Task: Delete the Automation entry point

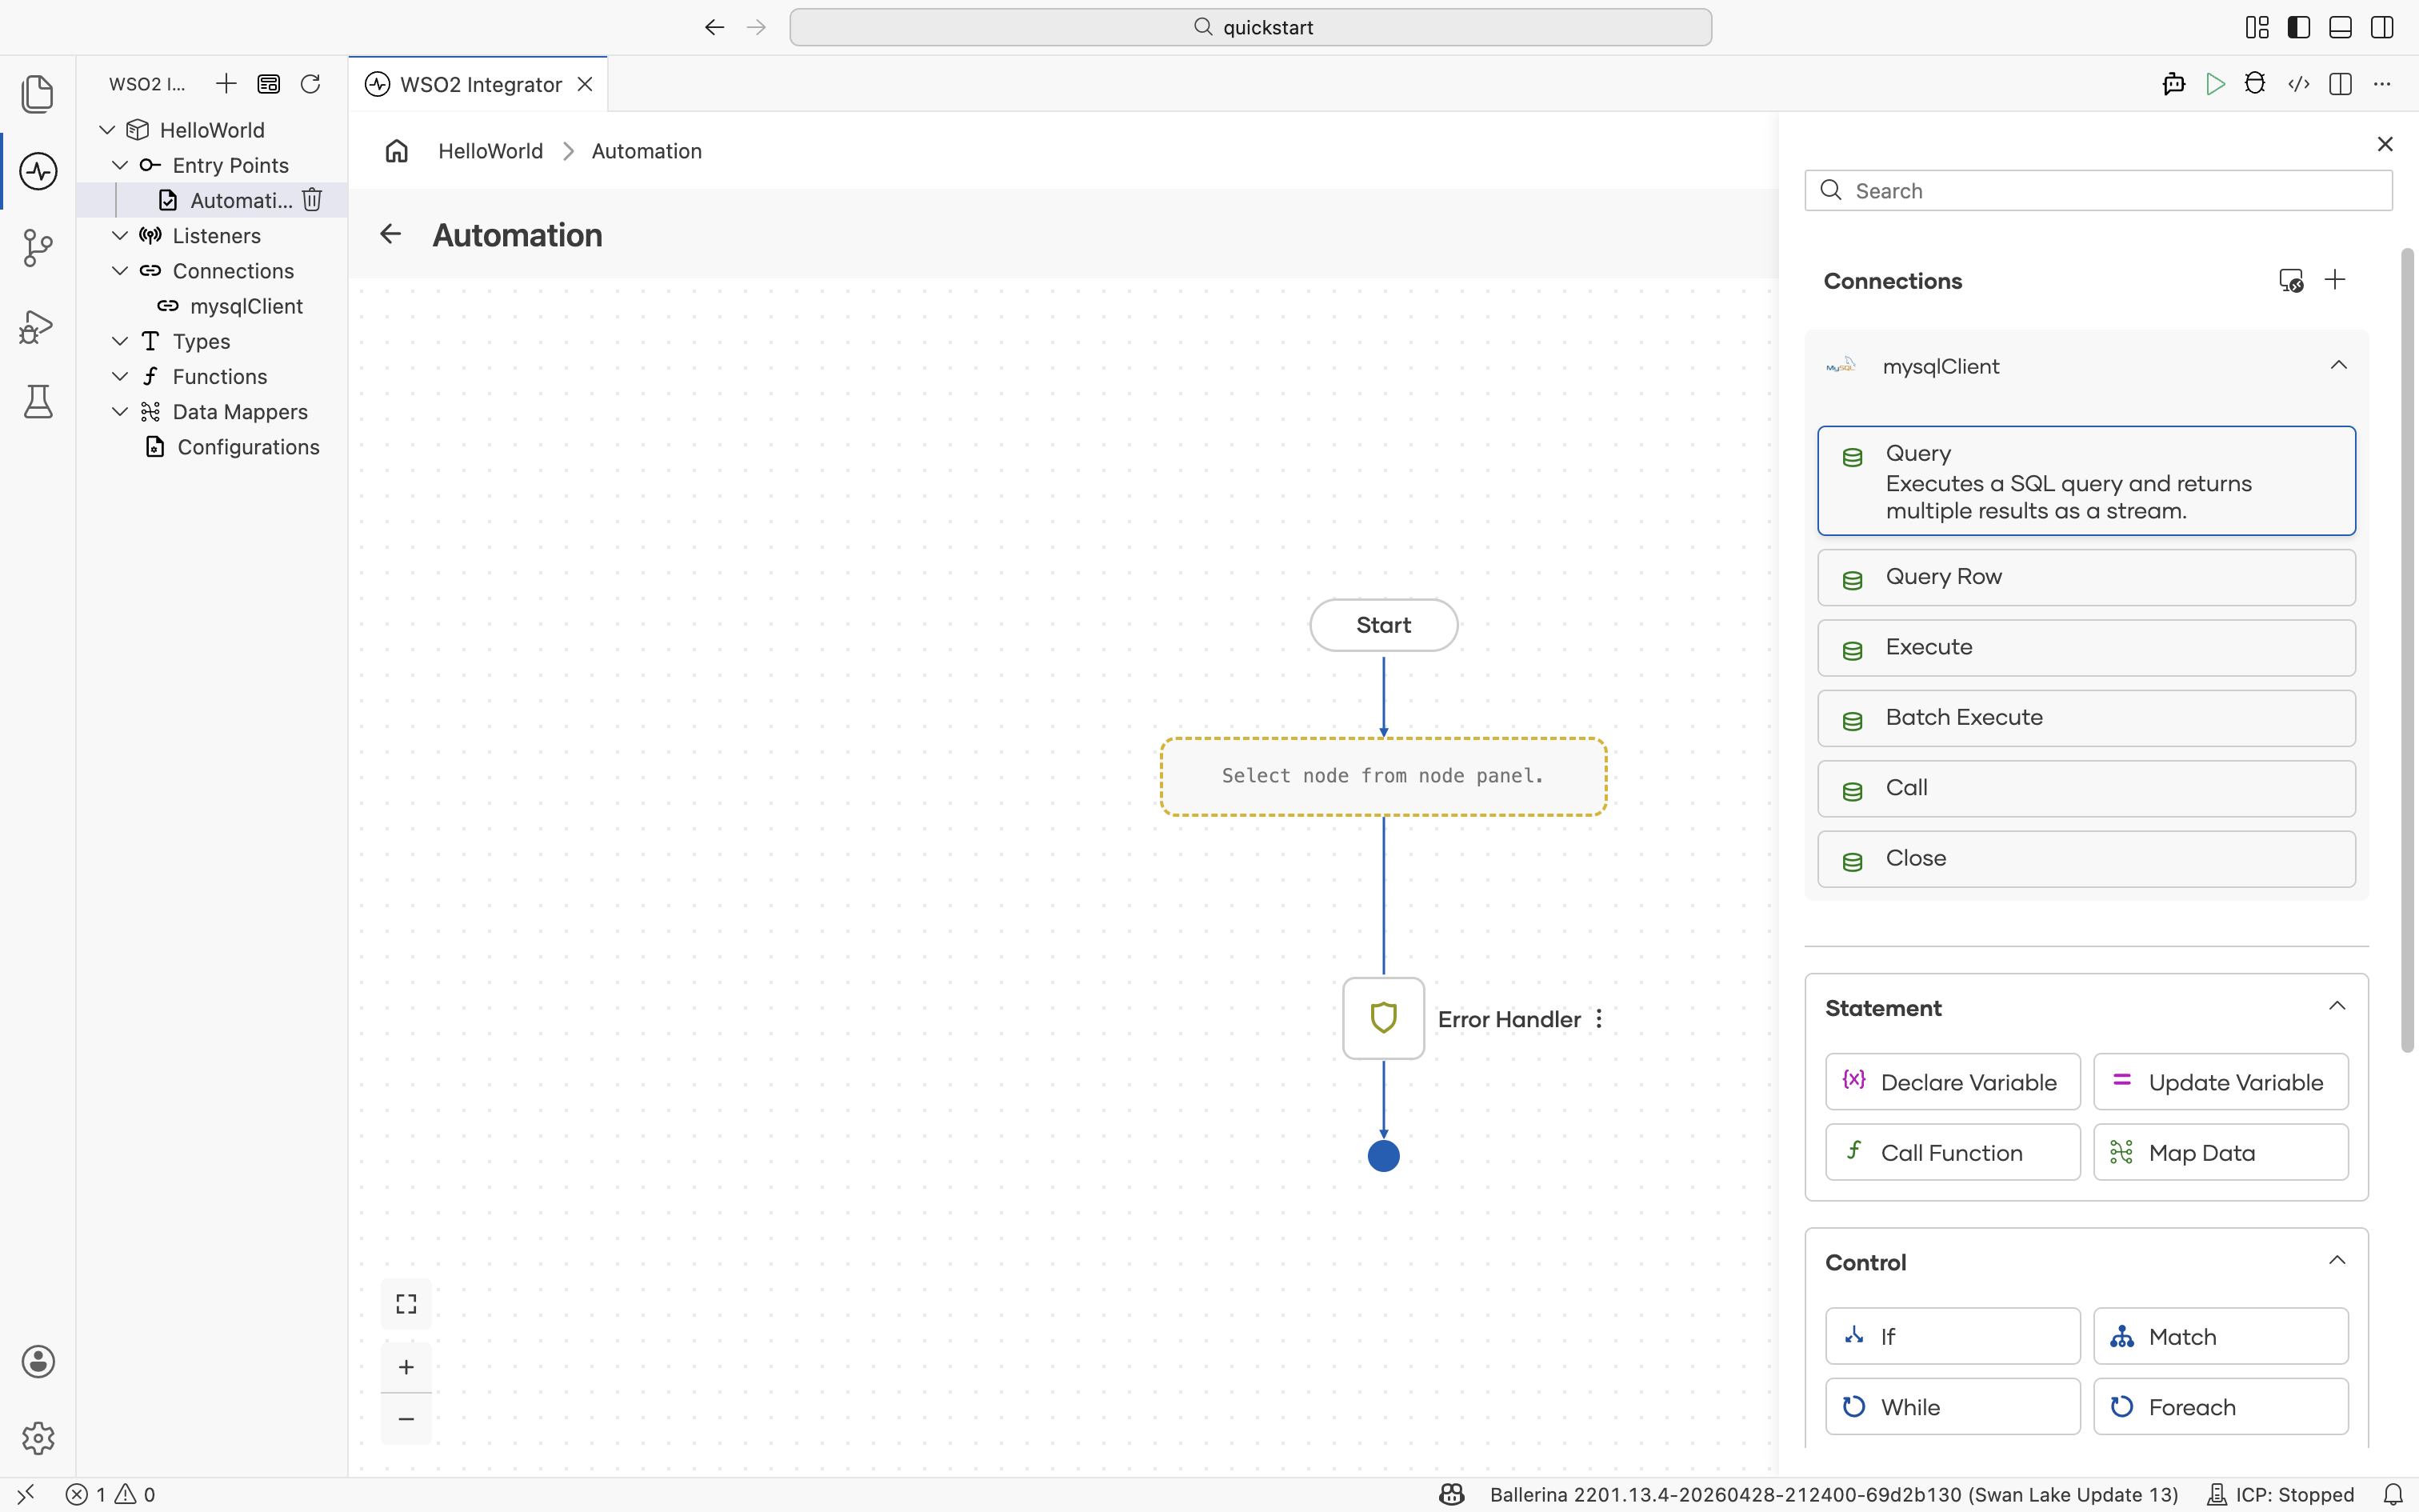Action: coord(312,200)
